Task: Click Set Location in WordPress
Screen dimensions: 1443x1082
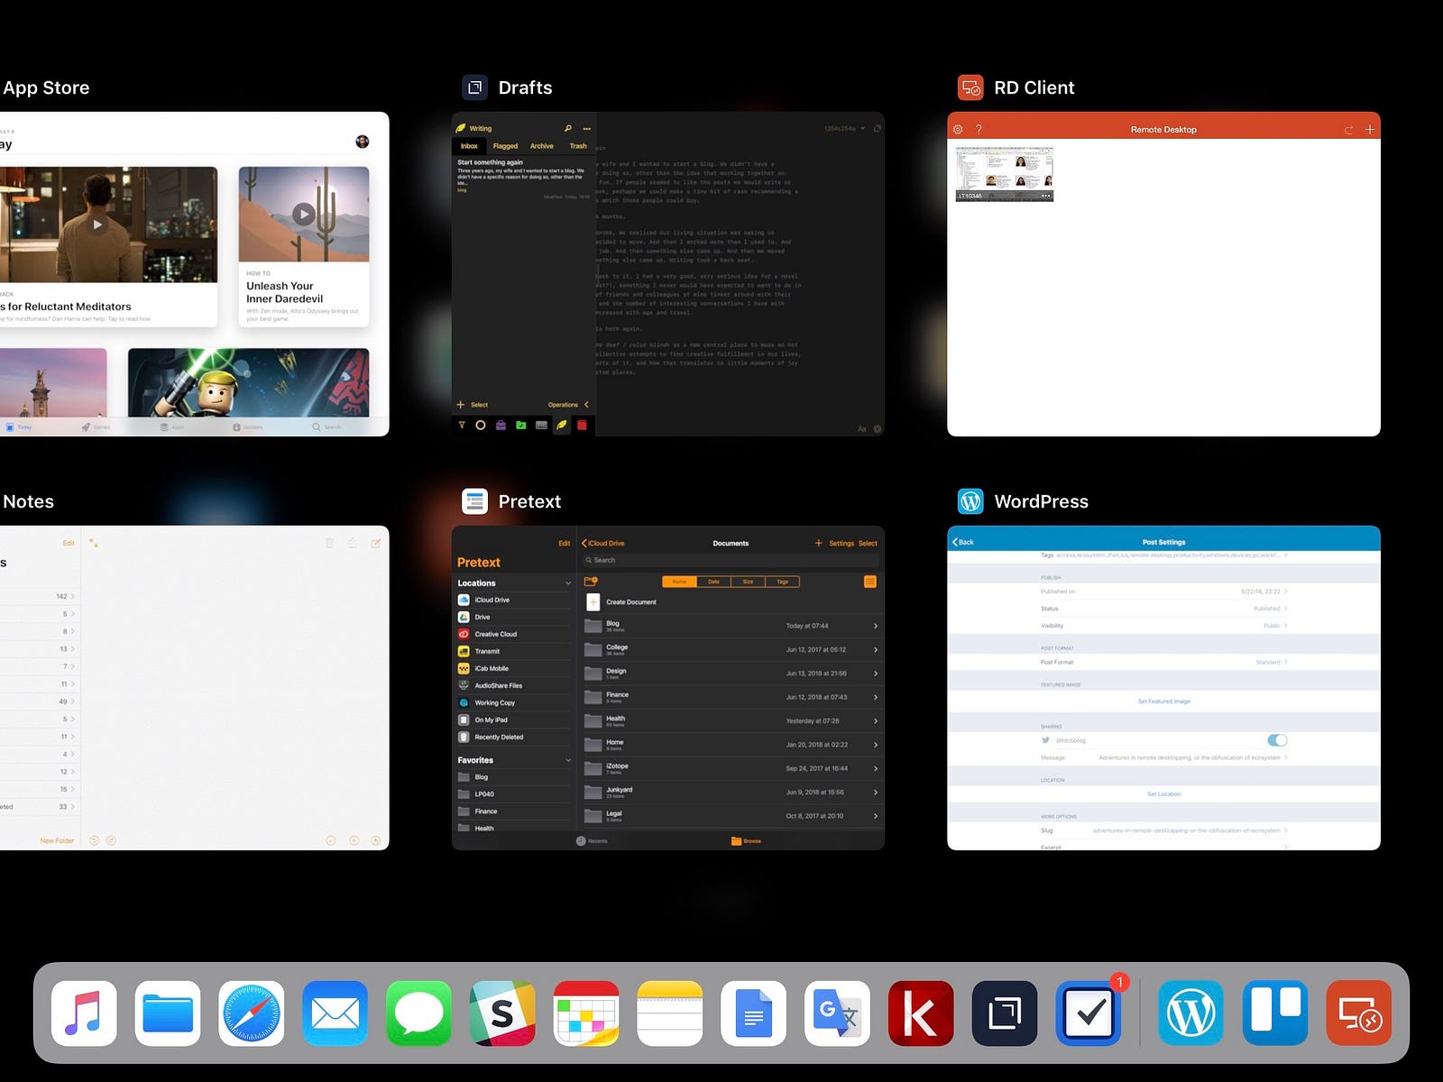Action: pyautogui.click(x=1163, y=793)
